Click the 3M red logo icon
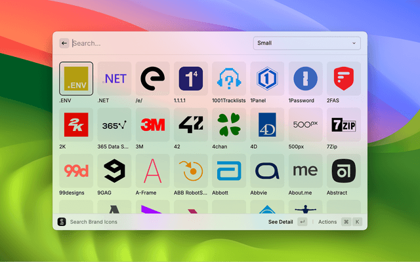The width and height of the screenshot is (420, 262). 153,124
